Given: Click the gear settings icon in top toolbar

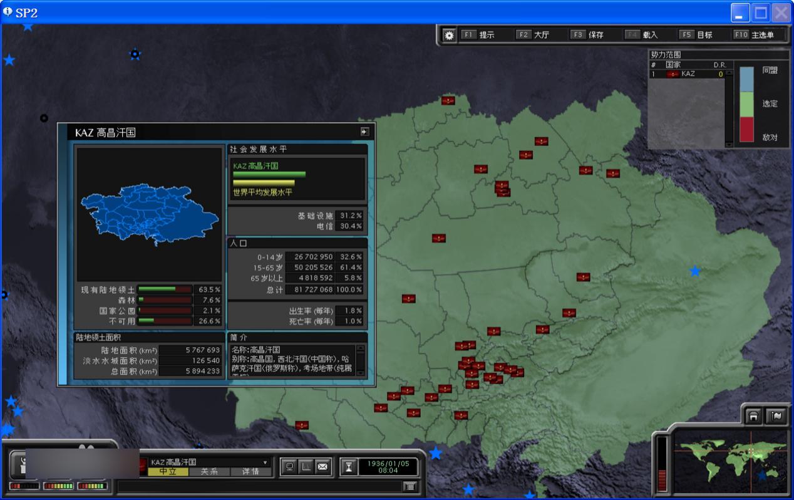Looking at the screenshot, I should click(x=449, y=35).
